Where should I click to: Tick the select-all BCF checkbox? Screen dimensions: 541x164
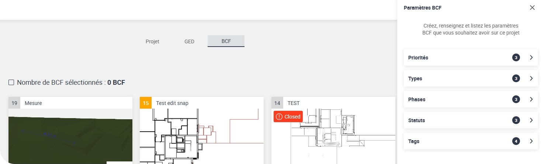coord(11,83)
